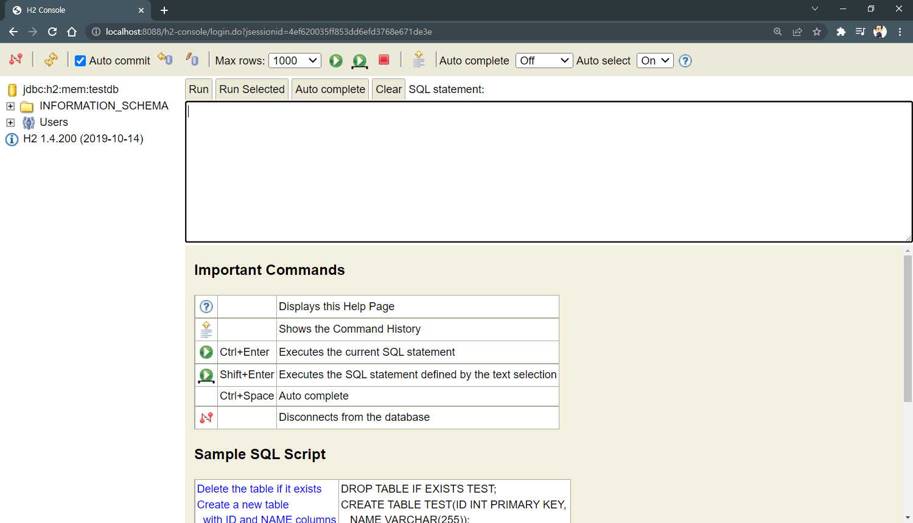Bookmark this page with the star icon
Viewport: 913px width, 523px height.
point(817,32)
